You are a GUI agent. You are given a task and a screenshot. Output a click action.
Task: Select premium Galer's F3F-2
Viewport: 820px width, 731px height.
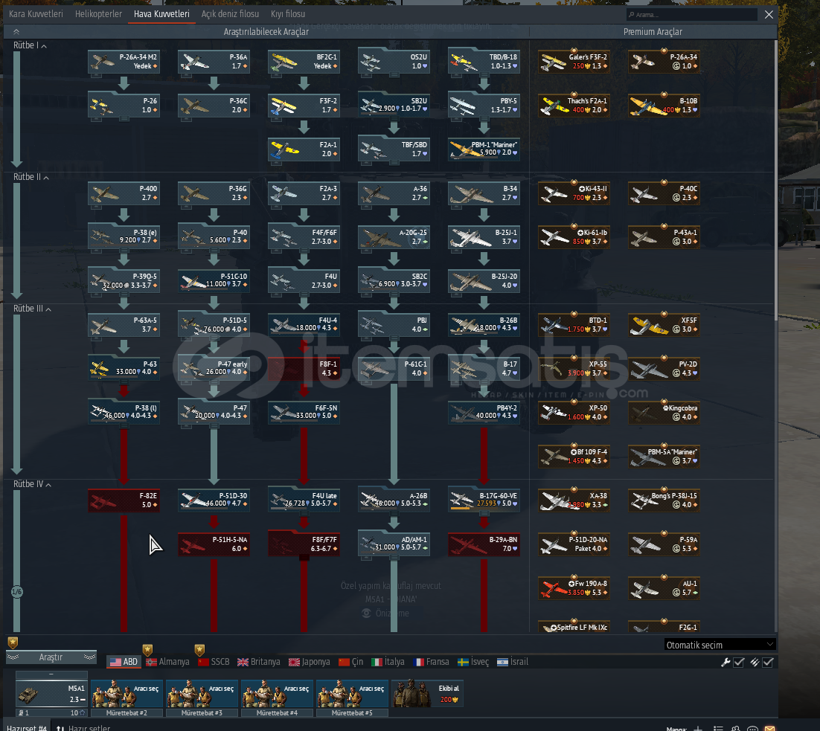pyautogui.click(x=574, y=62)
